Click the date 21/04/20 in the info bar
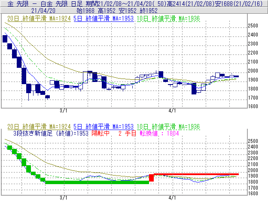 tap(43, 11)
